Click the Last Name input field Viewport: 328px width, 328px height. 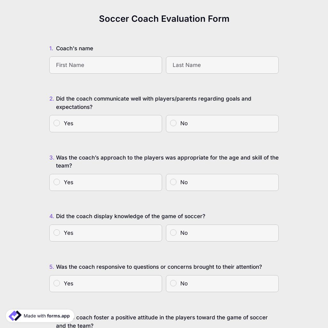point(222,65)
